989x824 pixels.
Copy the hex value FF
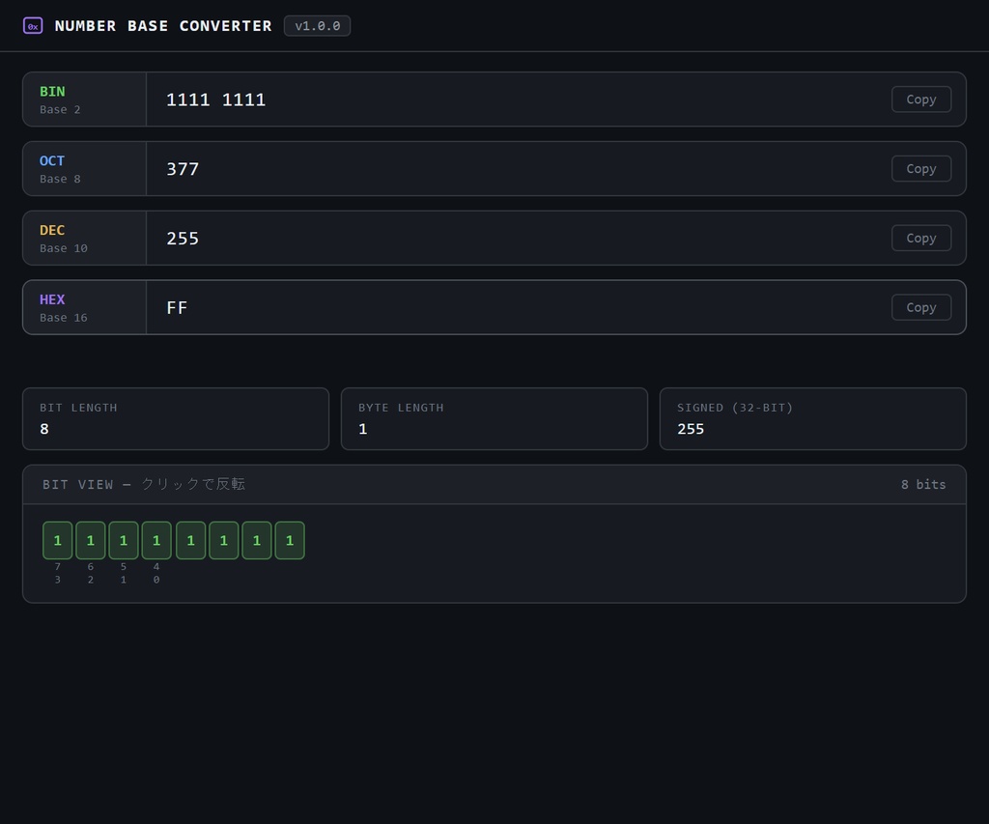click(920, 307)
